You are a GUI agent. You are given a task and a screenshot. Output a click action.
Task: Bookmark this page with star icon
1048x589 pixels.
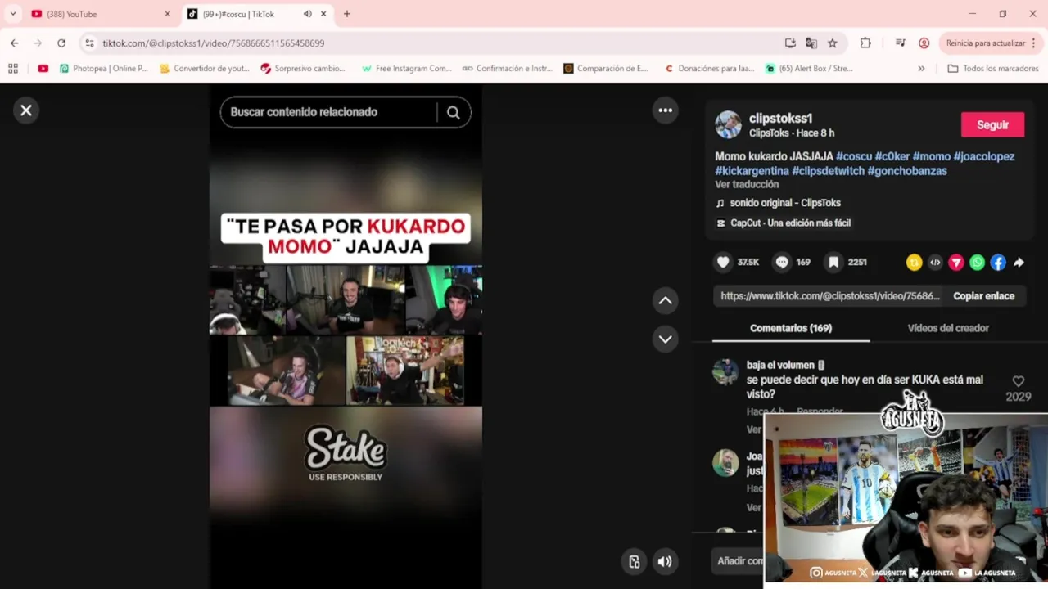(833, 43)
